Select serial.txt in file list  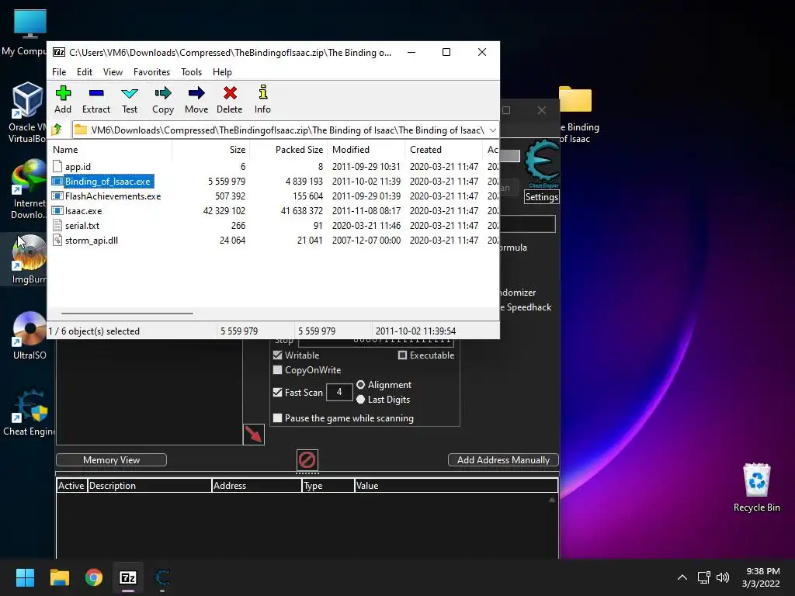pyautogui.click(x=82, y=226)
